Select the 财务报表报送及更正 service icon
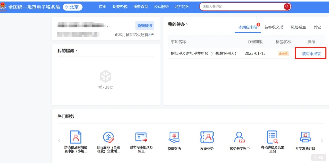 pos(142,137)
